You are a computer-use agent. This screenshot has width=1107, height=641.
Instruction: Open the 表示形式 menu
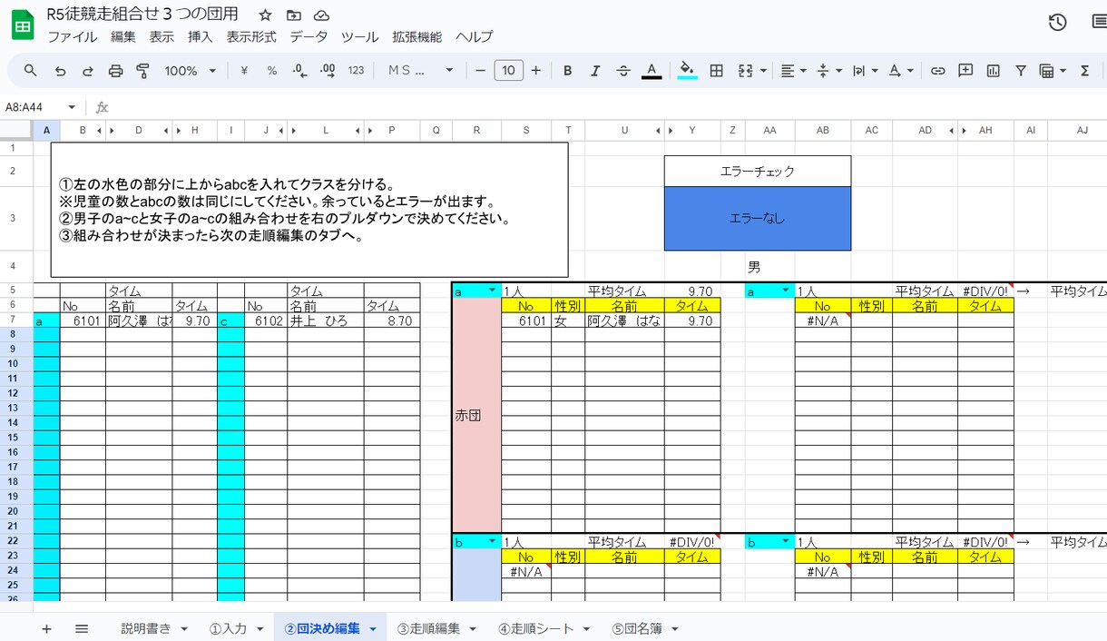(251, 37)
